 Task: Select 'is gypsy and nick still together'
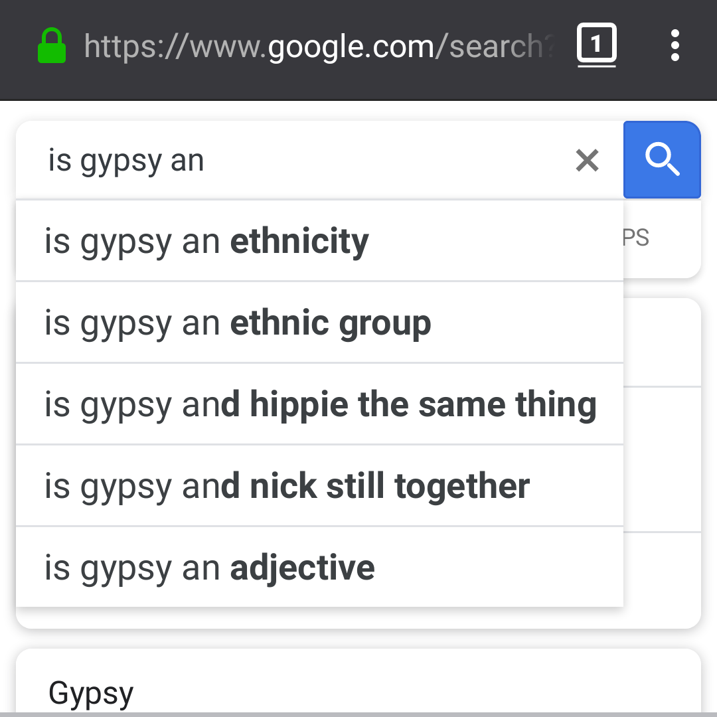tap(319, 487)
